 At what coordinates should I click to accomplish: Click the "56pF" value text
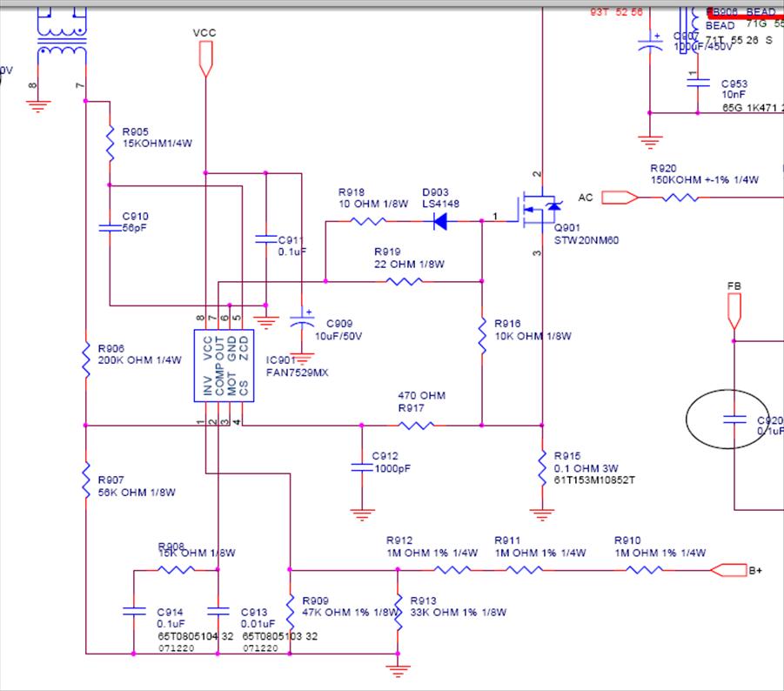click(x=135, y=228)
